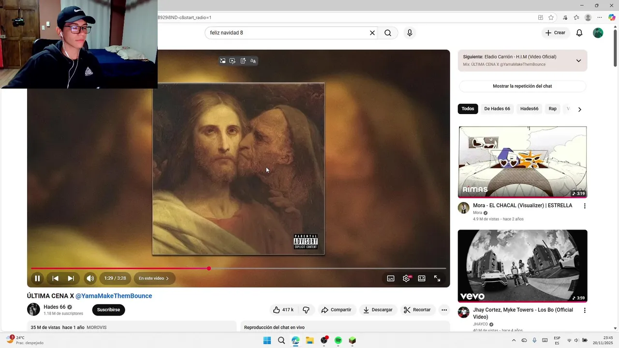Open the Mora channel avatar

pos(464,208)
